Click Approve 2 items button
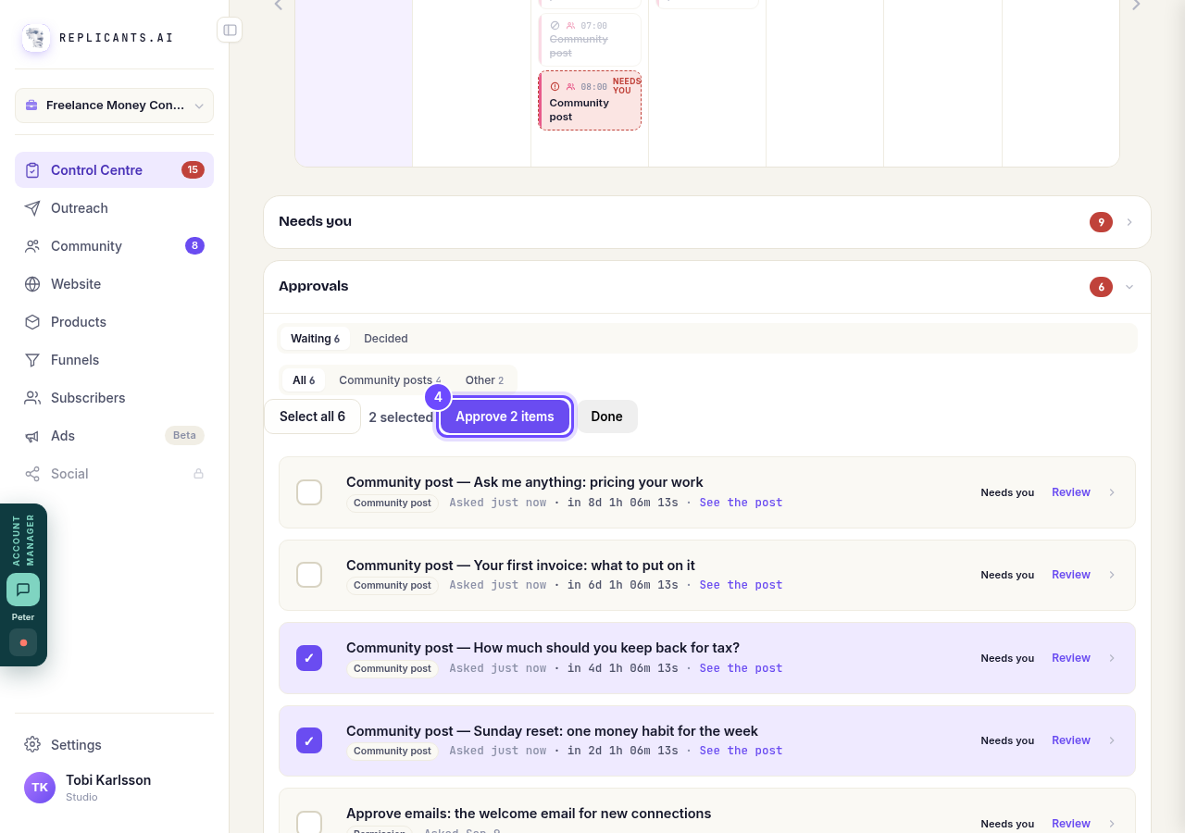The width and height of the screenshot is (1185, 833). tap(505, 416)
